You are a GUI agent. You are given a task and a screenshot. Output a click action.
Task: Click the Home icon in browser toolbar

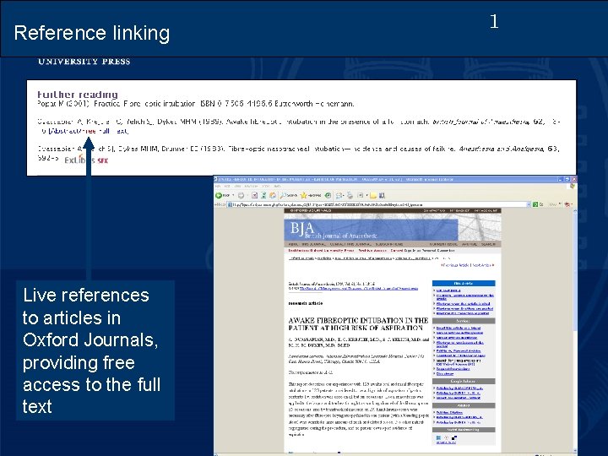click(x=273, y=195)
